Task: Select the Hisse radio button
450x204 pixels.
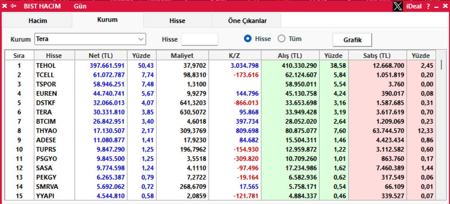Action: pos(247,39)
